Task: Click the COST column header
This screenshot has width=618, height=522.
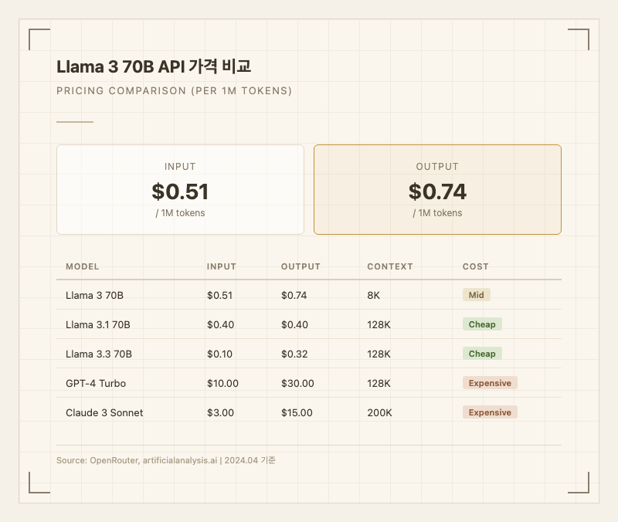Action: (476, 266)
